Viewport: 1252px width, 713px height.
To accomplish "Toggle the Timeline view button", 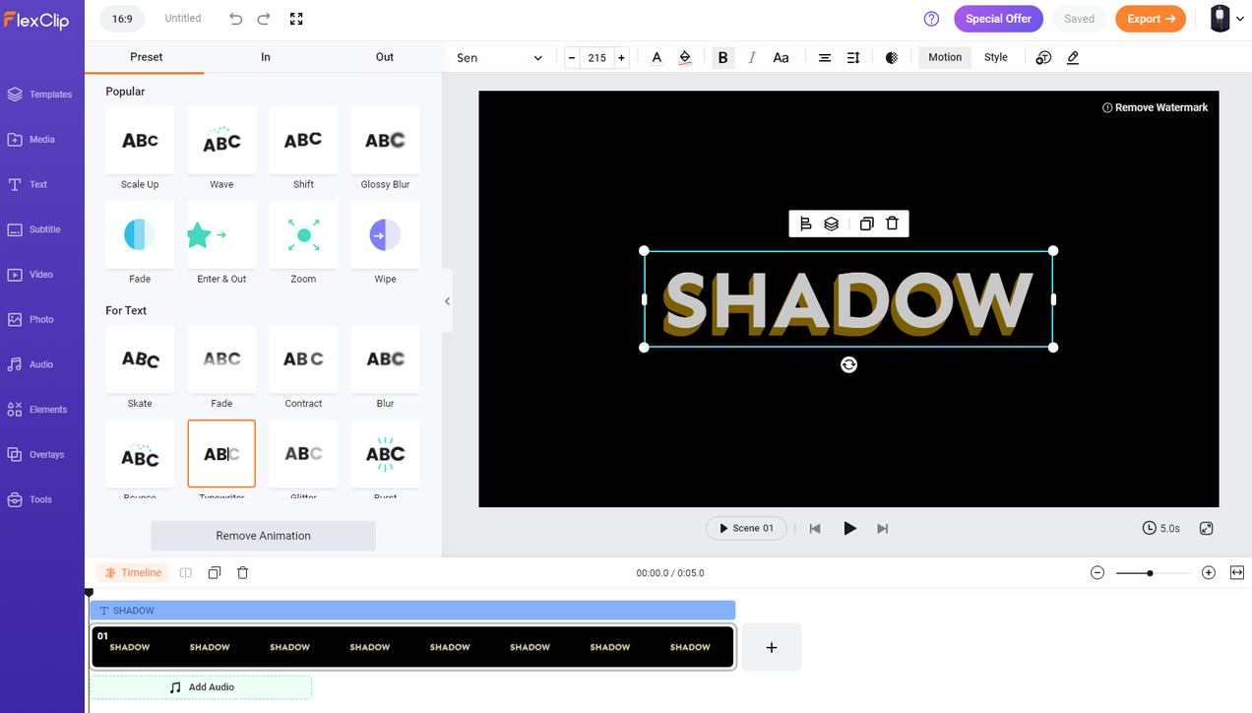I will [x=133, y=572].
